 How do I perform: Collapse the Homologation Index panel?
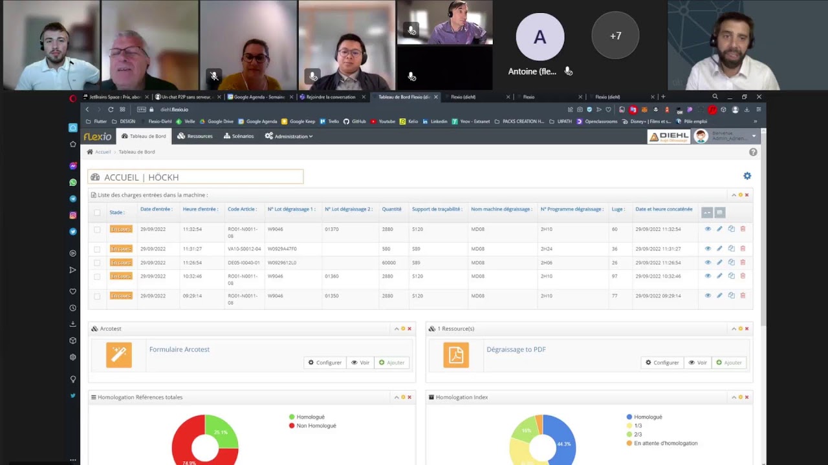click(734, 397)
